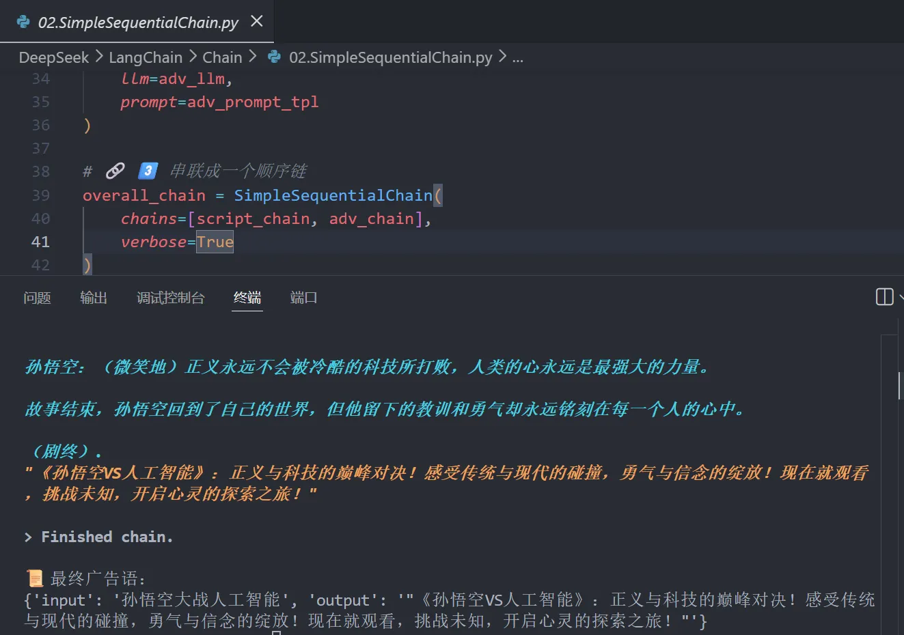Click the scroll emoji before 最终广告语
Screen dimensions: 904x635
click(34, 578)
